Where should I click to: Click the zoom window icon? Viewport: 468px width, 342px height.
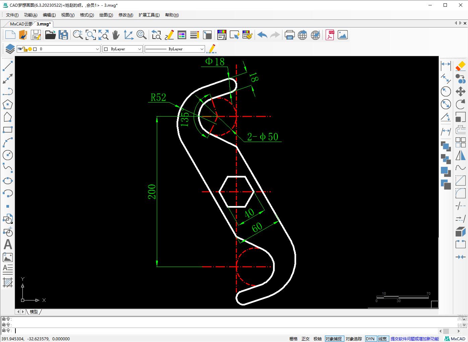(90, 35)
